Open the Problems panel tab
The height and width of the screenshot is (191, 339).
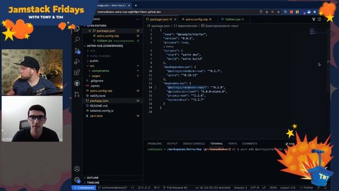click(x=155, y=144)
